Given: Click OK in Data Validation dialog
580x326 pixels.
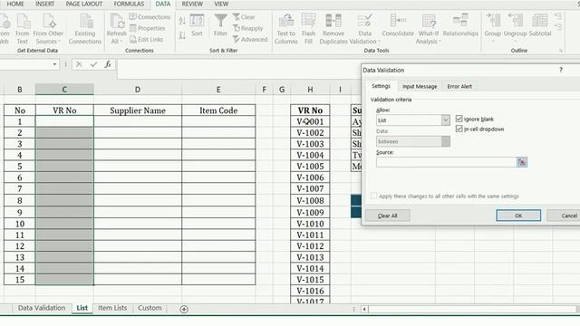Looking at the screenshot, I should pyautogui.click(x=518, y=216).
